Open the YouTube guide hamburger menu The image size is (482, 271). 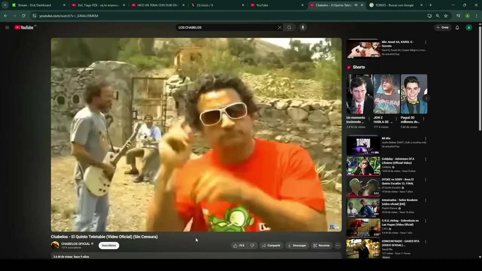(x=7, y=27)
